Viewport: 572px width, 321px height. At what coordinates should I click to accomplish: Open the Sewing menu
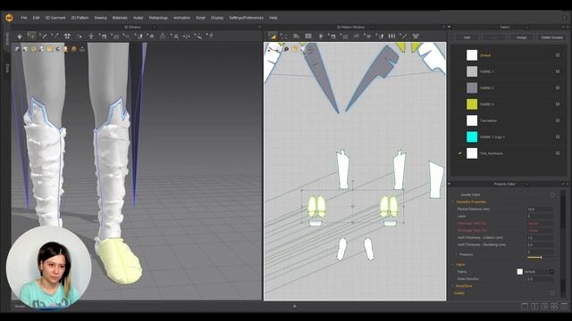(x=100, y=18)
